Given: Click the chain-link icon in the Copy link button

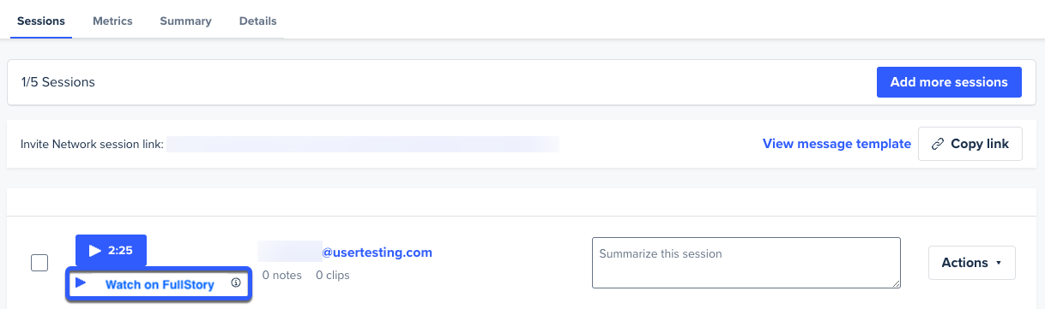Looking at the screenshot, I should point(938,144).
